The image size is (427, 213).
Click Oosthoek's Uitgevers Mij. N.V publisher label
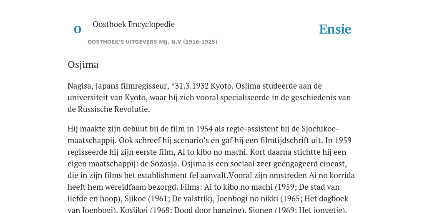(152, 42)
